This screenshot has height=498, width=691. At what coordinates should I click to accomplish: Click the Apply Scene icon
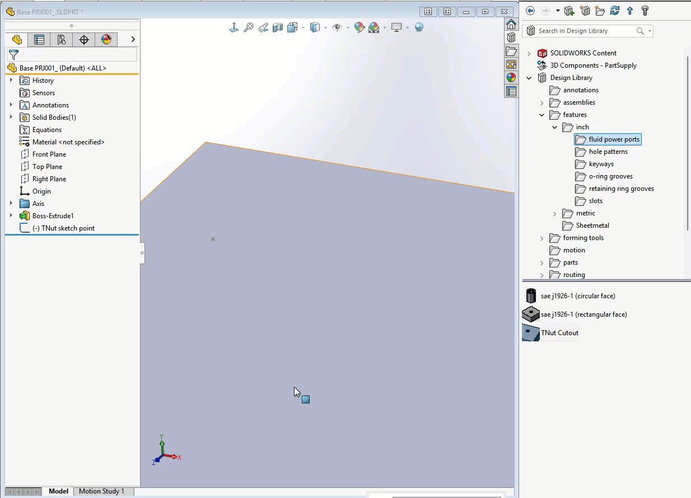click(x=374, y=27)
